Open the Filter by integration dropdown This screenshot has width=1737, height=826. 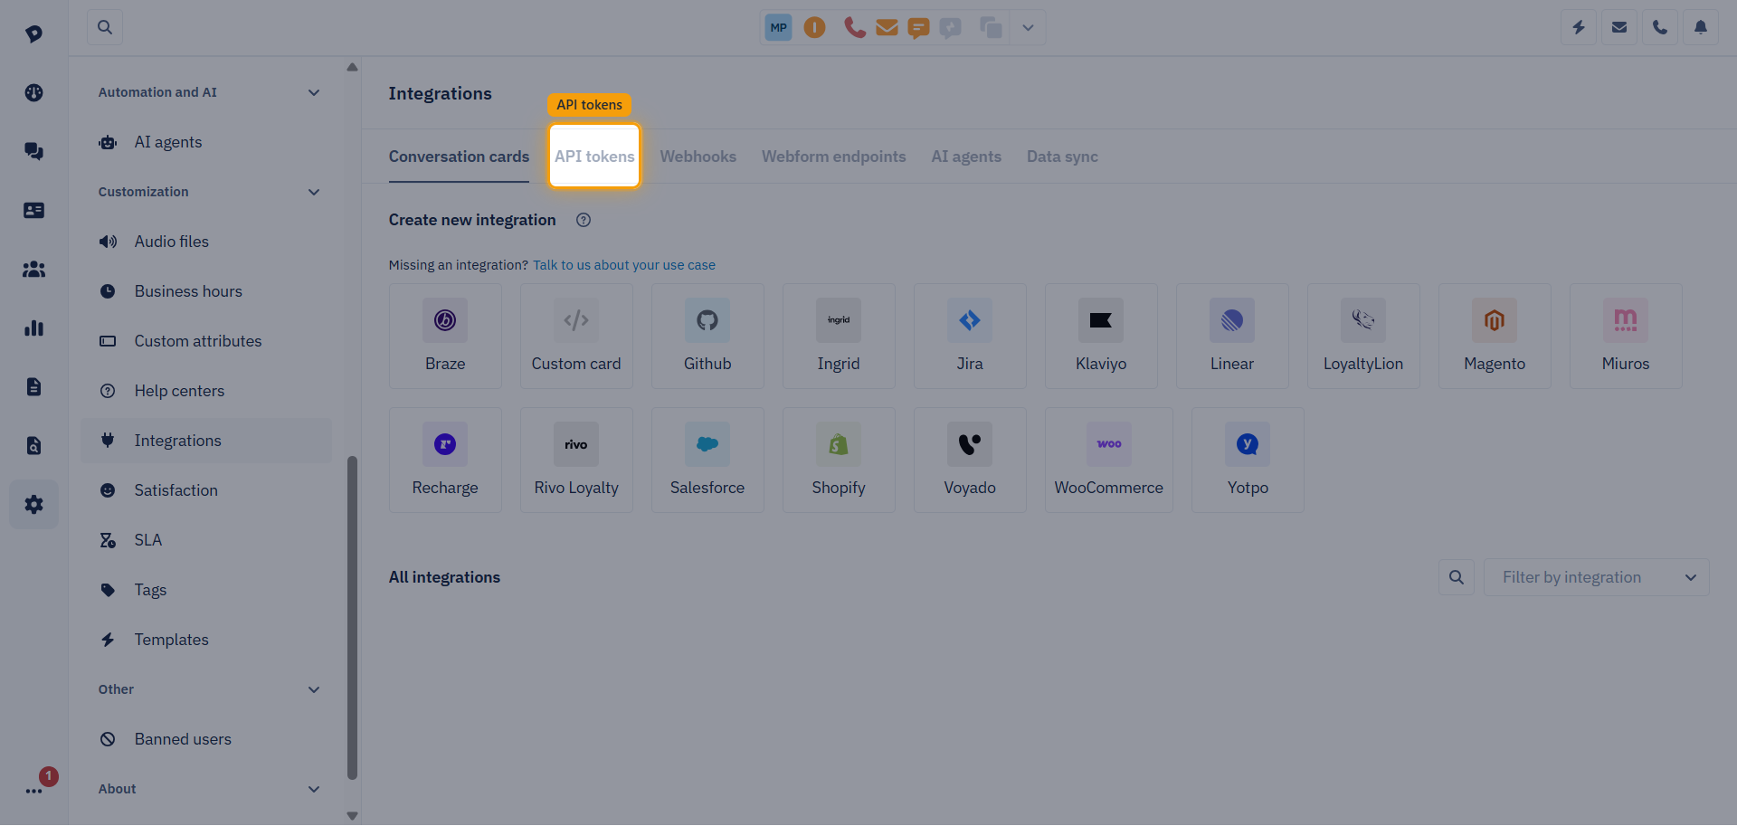pyautogui.click(x=1596, y=577)
